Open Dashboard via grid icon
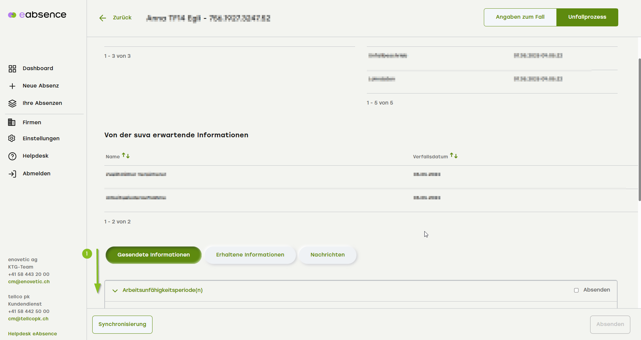641x340 pixels. (x=12, y=69)
